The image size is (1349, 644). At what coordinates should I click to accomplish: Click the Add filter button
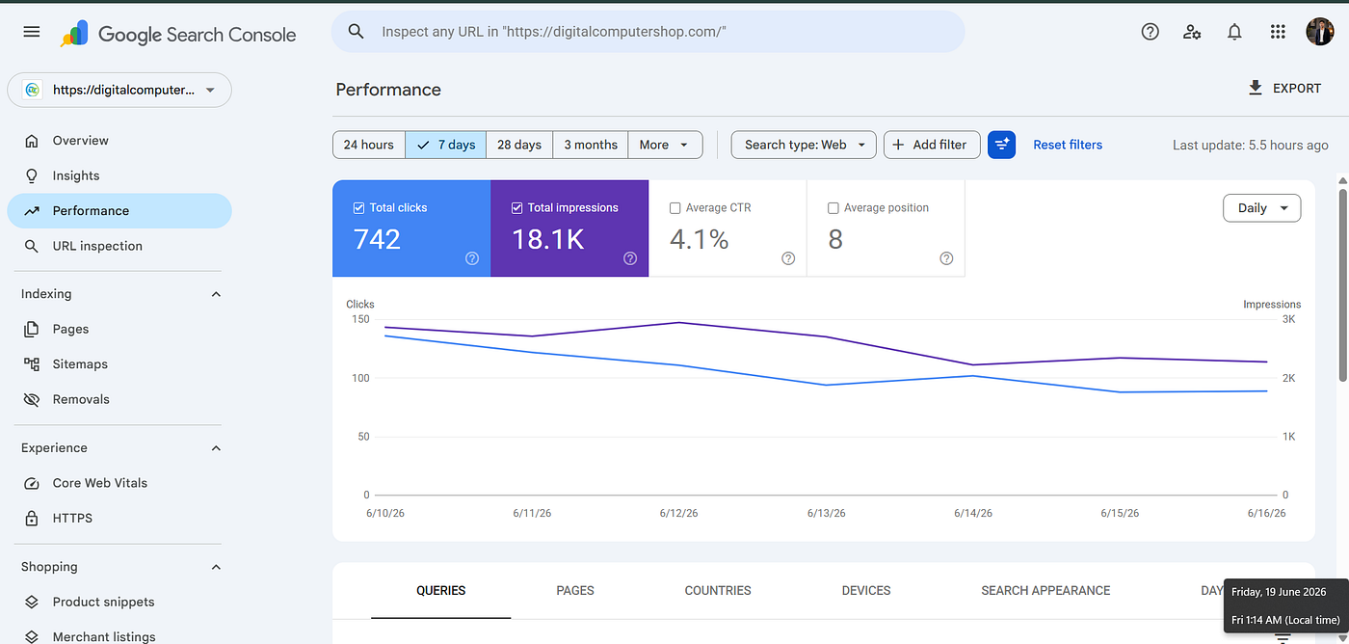[932, 145]
